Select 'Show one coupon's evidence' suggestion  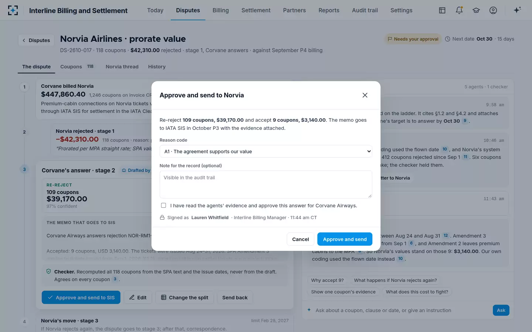click(x=343, y=292)
